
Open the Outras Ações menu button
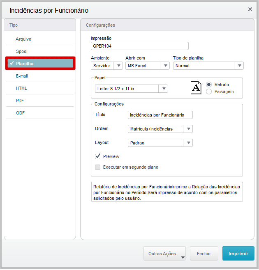(164, 254)
